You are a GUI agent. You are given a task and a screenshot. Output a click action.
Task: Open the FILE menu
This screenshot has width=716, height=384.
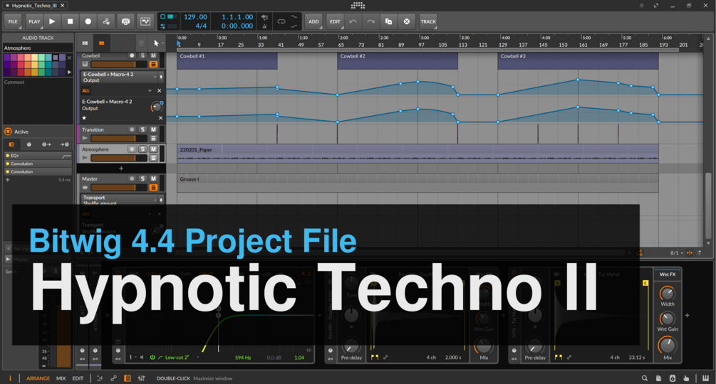(x=13, y=21)
